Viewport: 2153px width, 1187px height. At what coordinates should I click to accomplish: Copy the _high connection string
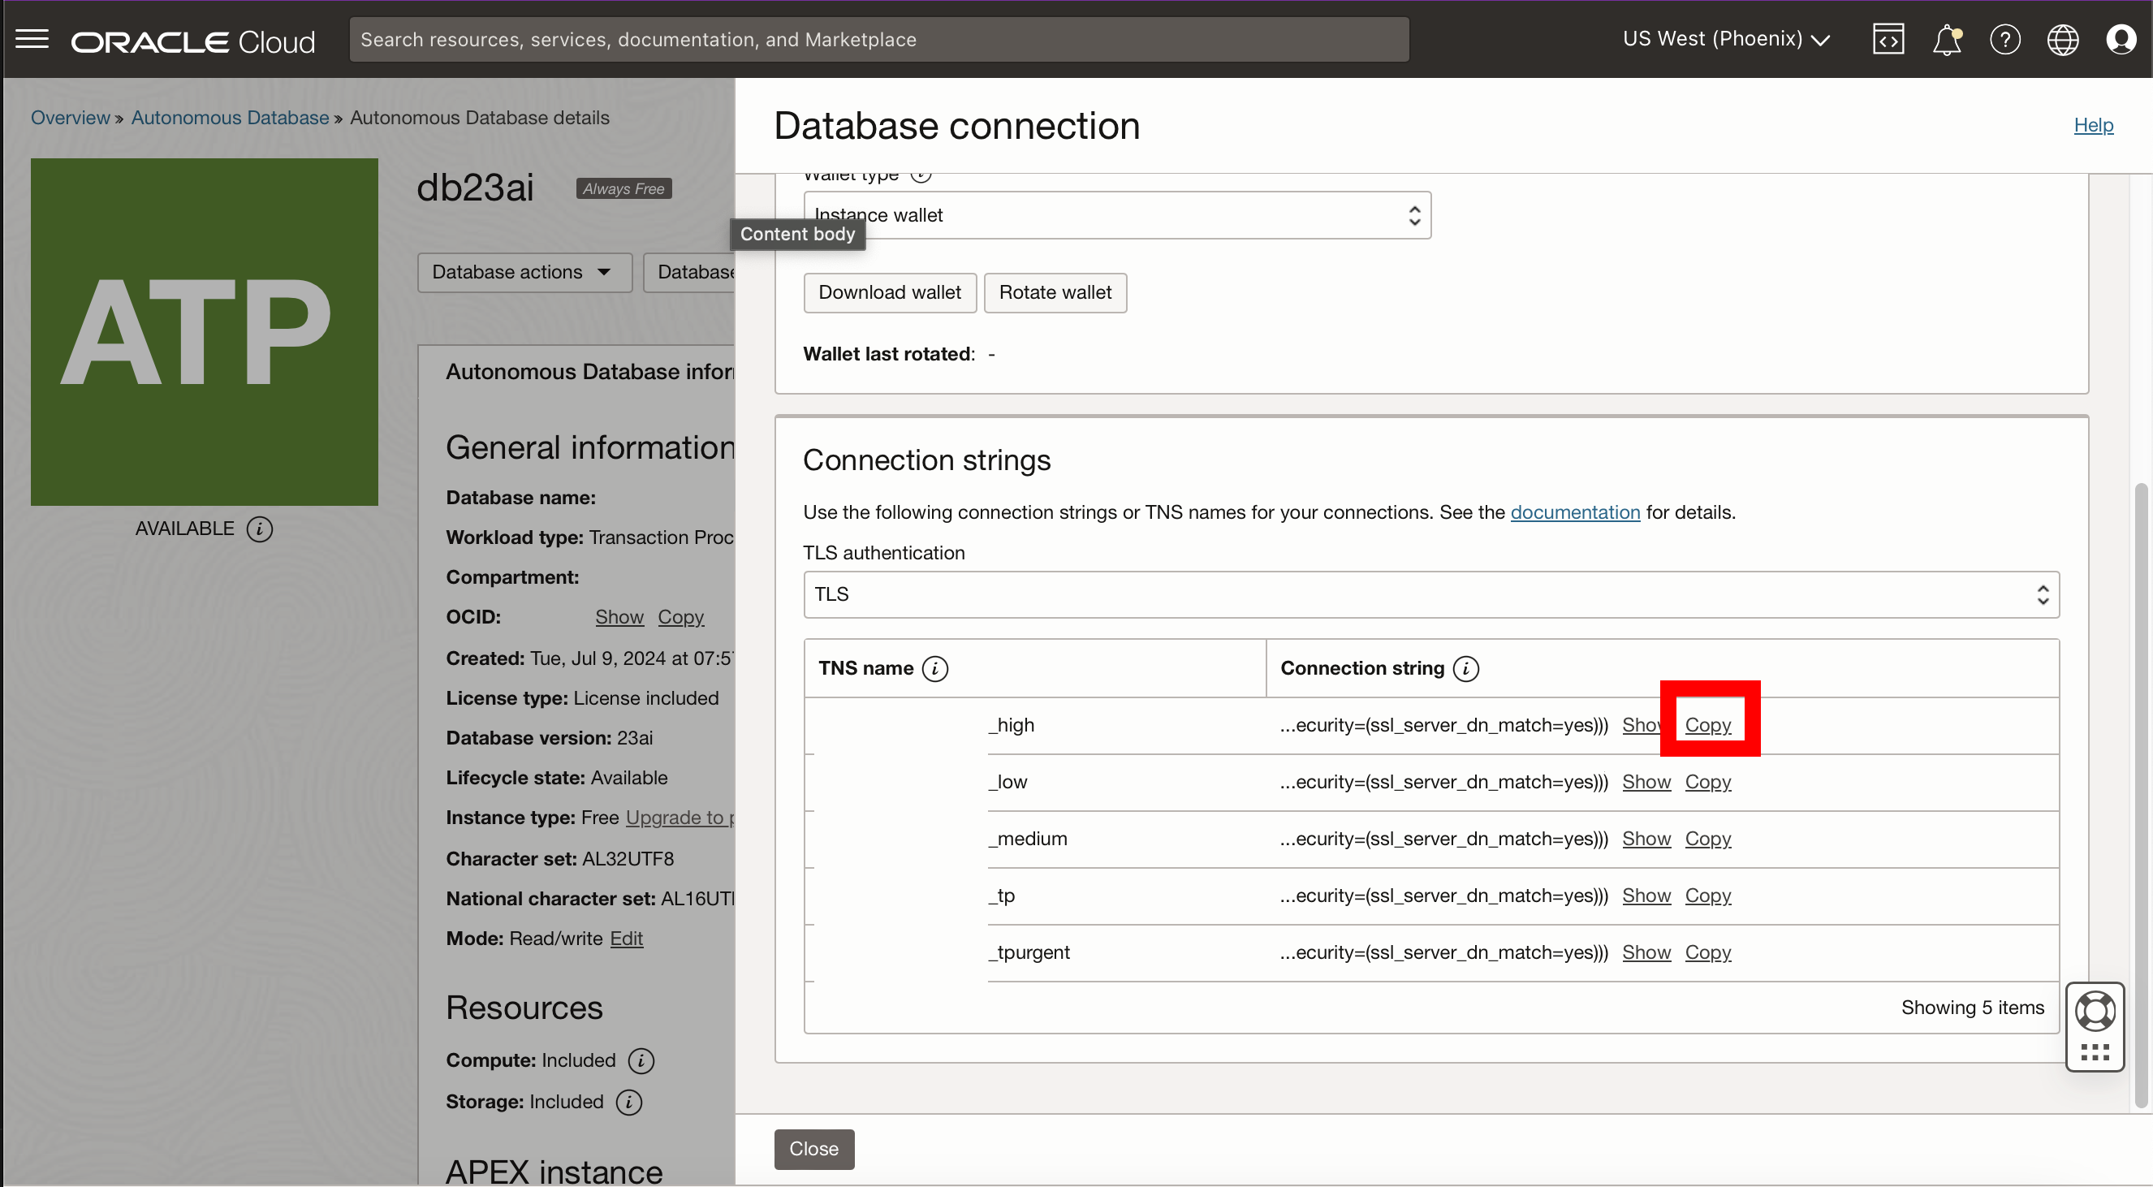pos(1708,726)
